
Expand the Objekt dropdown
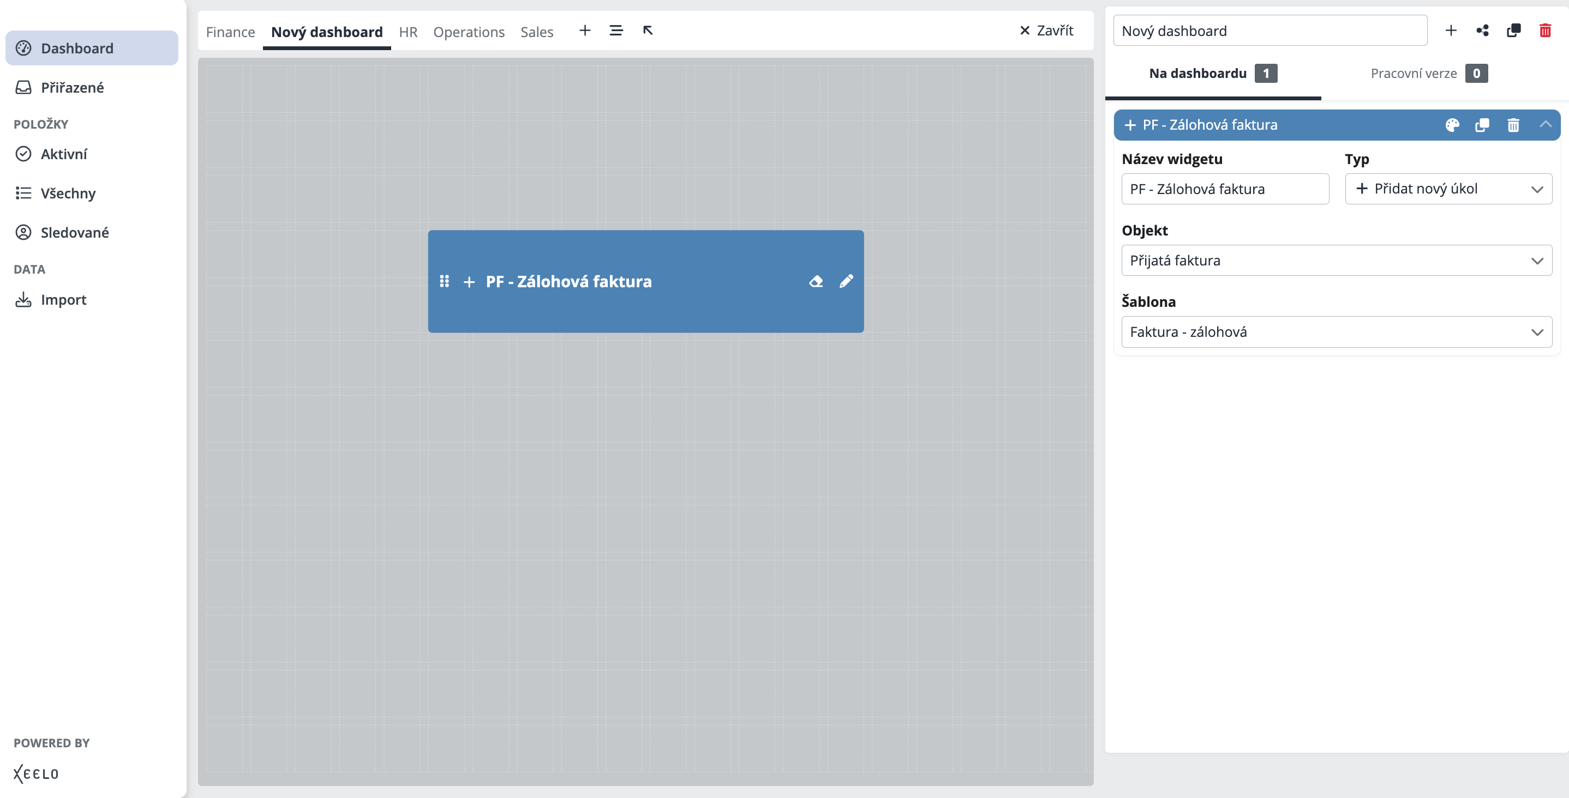coord(1337,261)
